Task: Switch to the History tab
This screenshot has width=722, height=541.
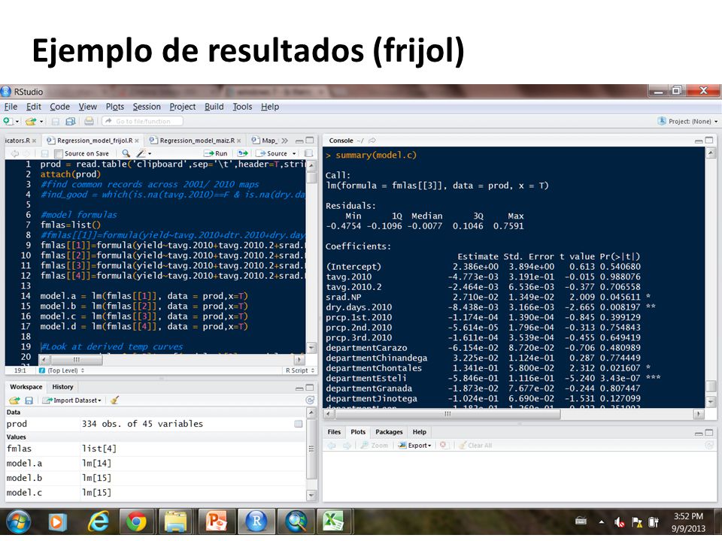Action: point(62,387)
